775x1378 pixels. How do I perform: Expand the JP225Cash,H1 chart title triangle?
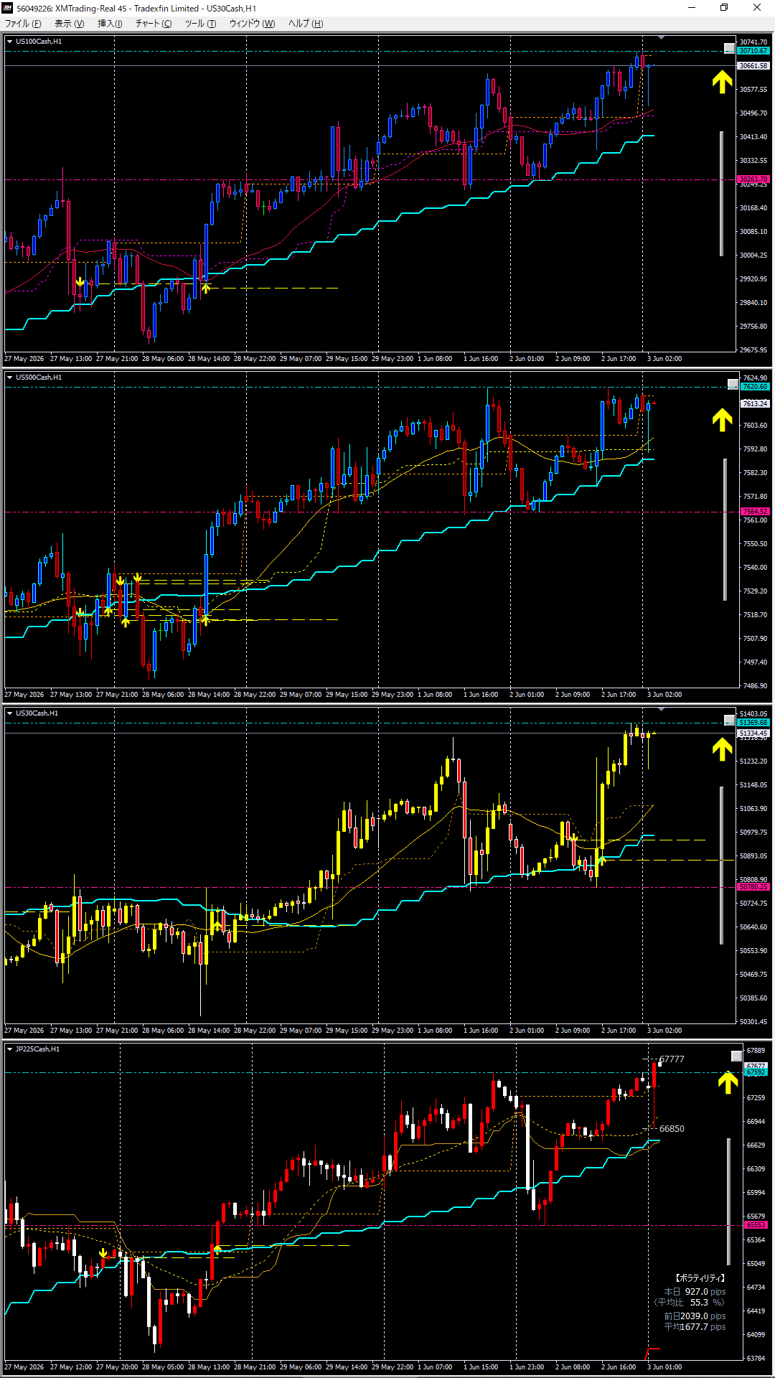pos(9,1049)
